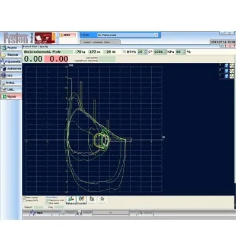
Task: Select the Spirometria module
Action: [x=11, y=62]
